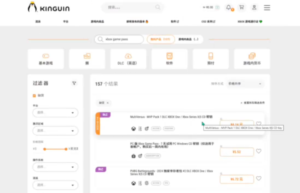Click the filter funnel icon
Screen dimensions: 300x193
coord(74,83)
